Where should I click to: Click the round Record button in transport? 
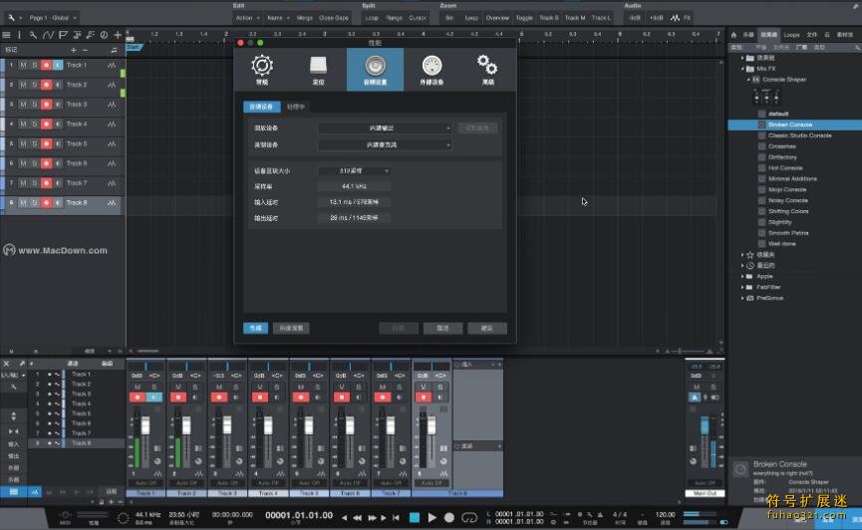449,517
